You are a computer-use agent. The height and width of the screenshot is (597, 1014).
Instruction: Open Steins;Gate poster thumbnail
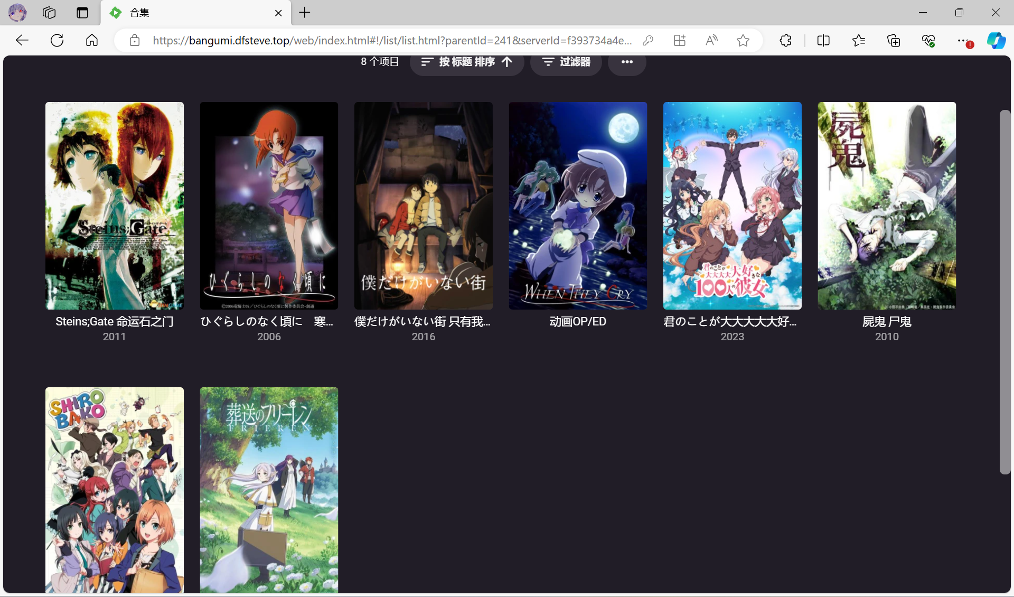pyautogui.click(x=115, y=206)
